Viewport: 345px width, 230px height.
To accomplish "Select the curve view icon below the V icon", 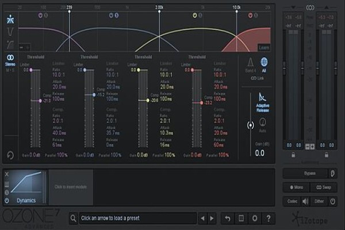I will [10, 45].
